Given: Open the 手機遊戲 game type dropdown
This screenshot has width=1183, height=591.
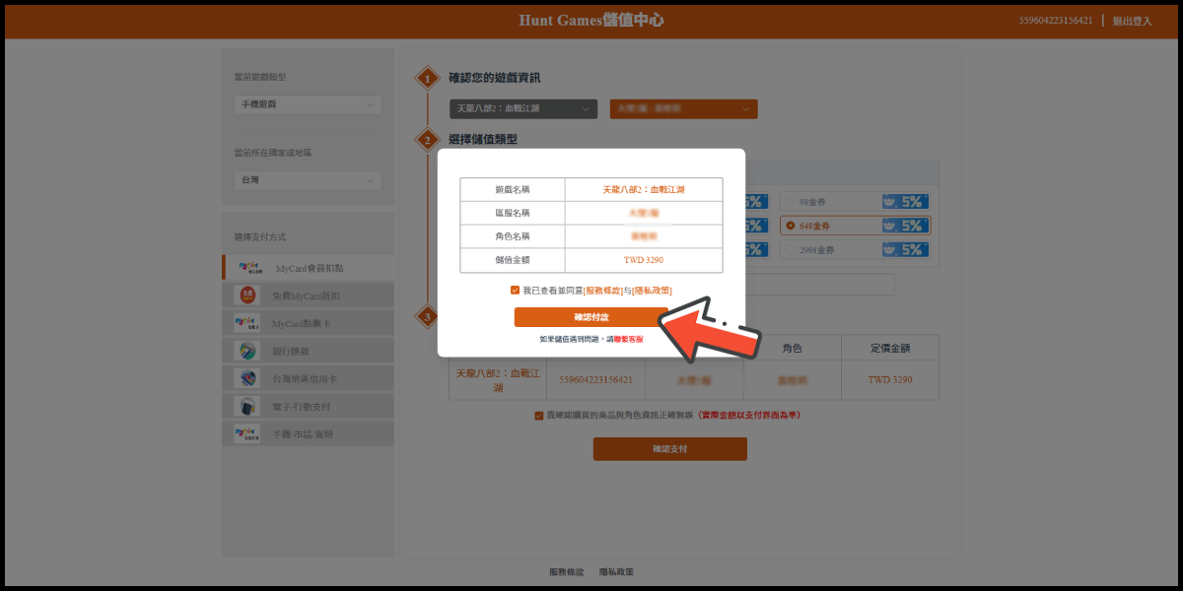Looking at the screenshot, I should coord(308,104).
